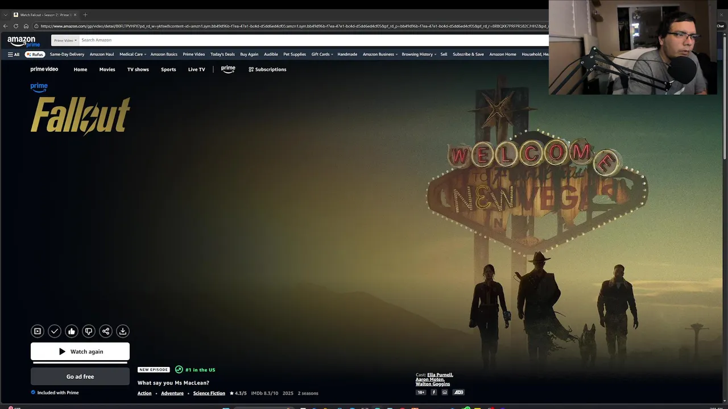Open Today's Deals
This screenshot has width=728, height=409.
[222, 55]
